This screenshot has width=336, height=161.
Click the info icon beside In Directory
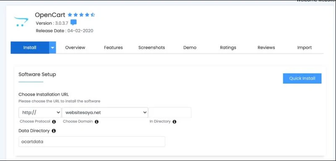(175, 122)
